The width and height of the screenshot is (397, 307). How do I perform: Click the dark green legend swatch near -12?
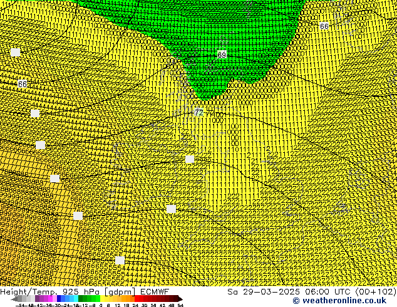click(x=81, y=299)
